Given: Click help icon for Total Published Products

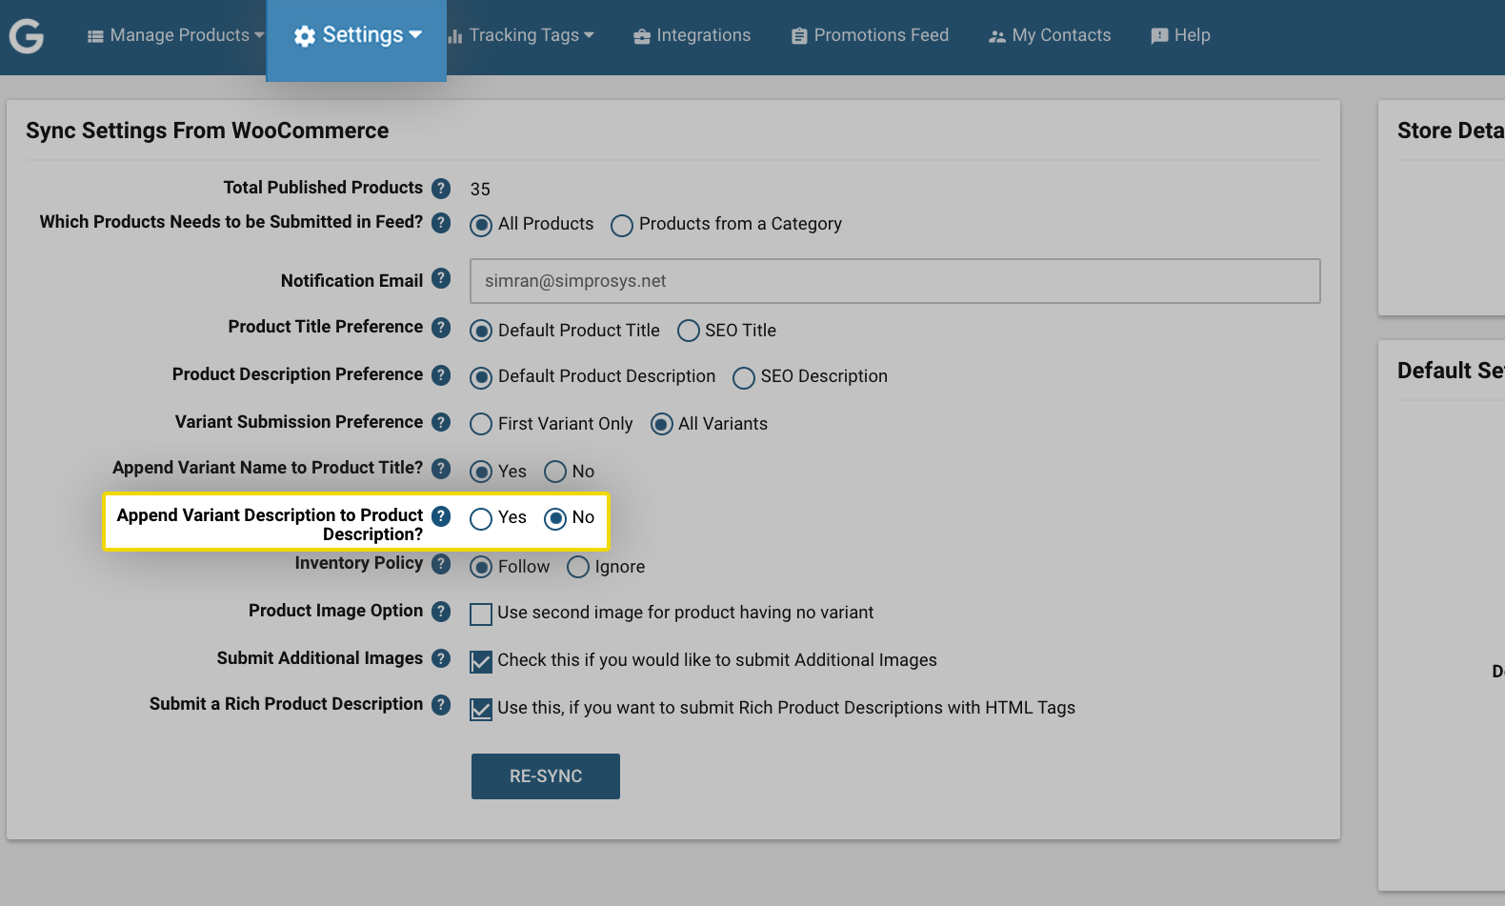Looking at the screenshot, I should 441,188.
